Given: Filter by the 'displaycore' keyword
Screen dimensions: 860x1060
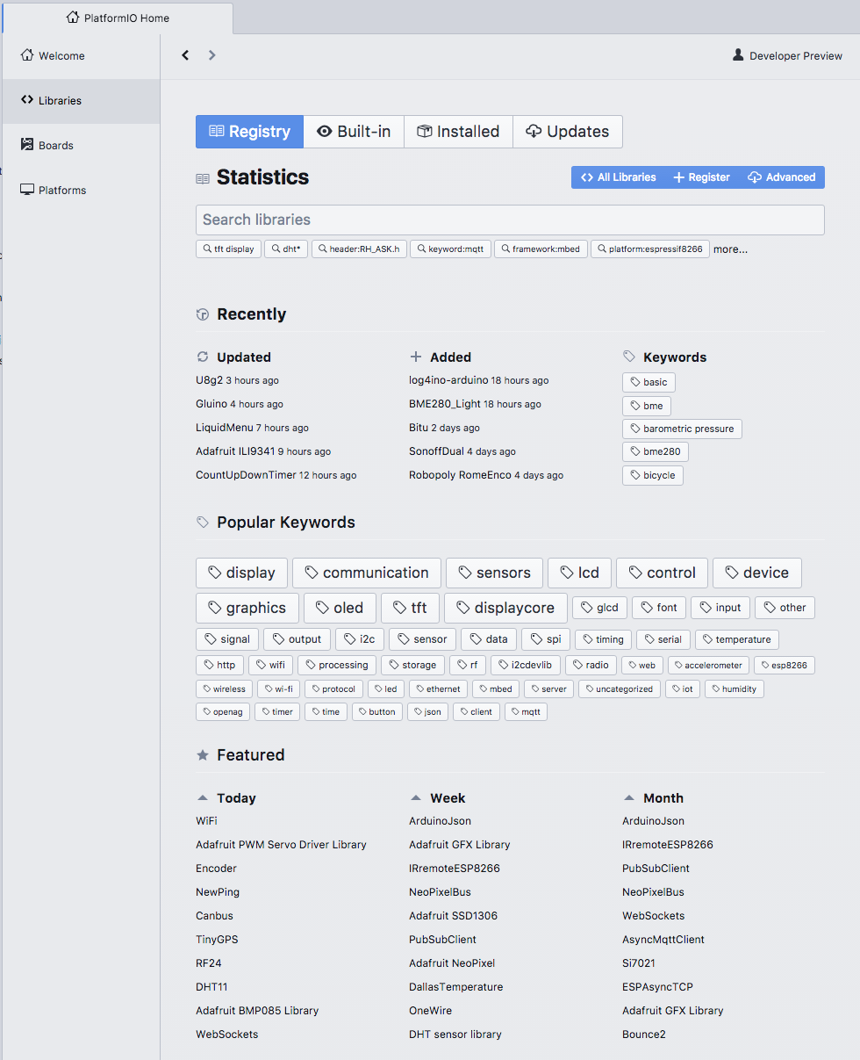Looking at the screenshot, I should 505,608.
